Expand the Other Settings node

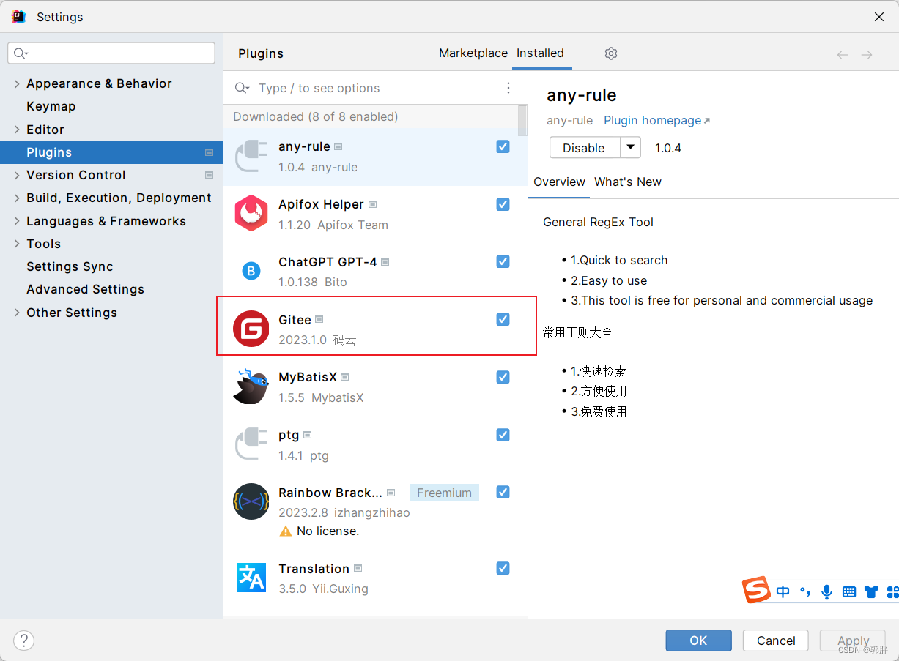click(17, 313)
